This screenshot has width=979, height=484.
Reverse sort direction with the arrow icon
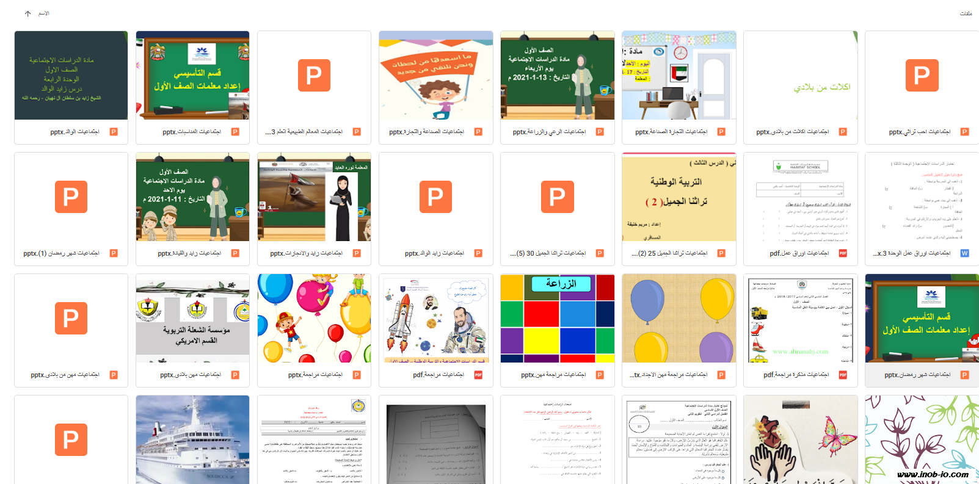[27, 13]
